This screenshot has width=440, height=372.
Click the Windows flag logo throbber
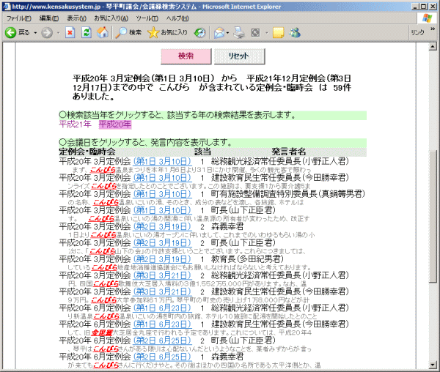[427, 18]
